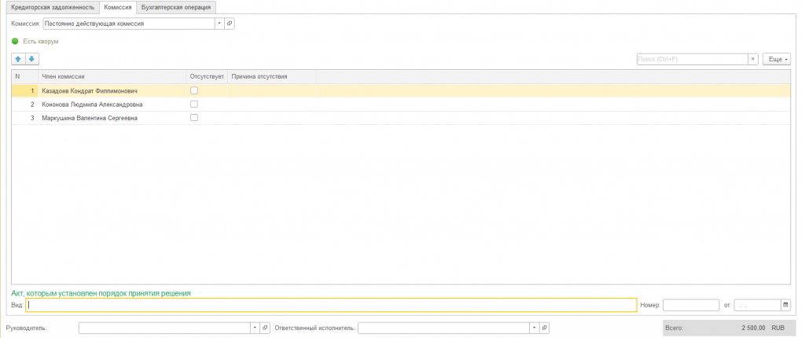Move selected commission member up
The height and width of the screenshot is (338, 805).
tap(18, 59)
